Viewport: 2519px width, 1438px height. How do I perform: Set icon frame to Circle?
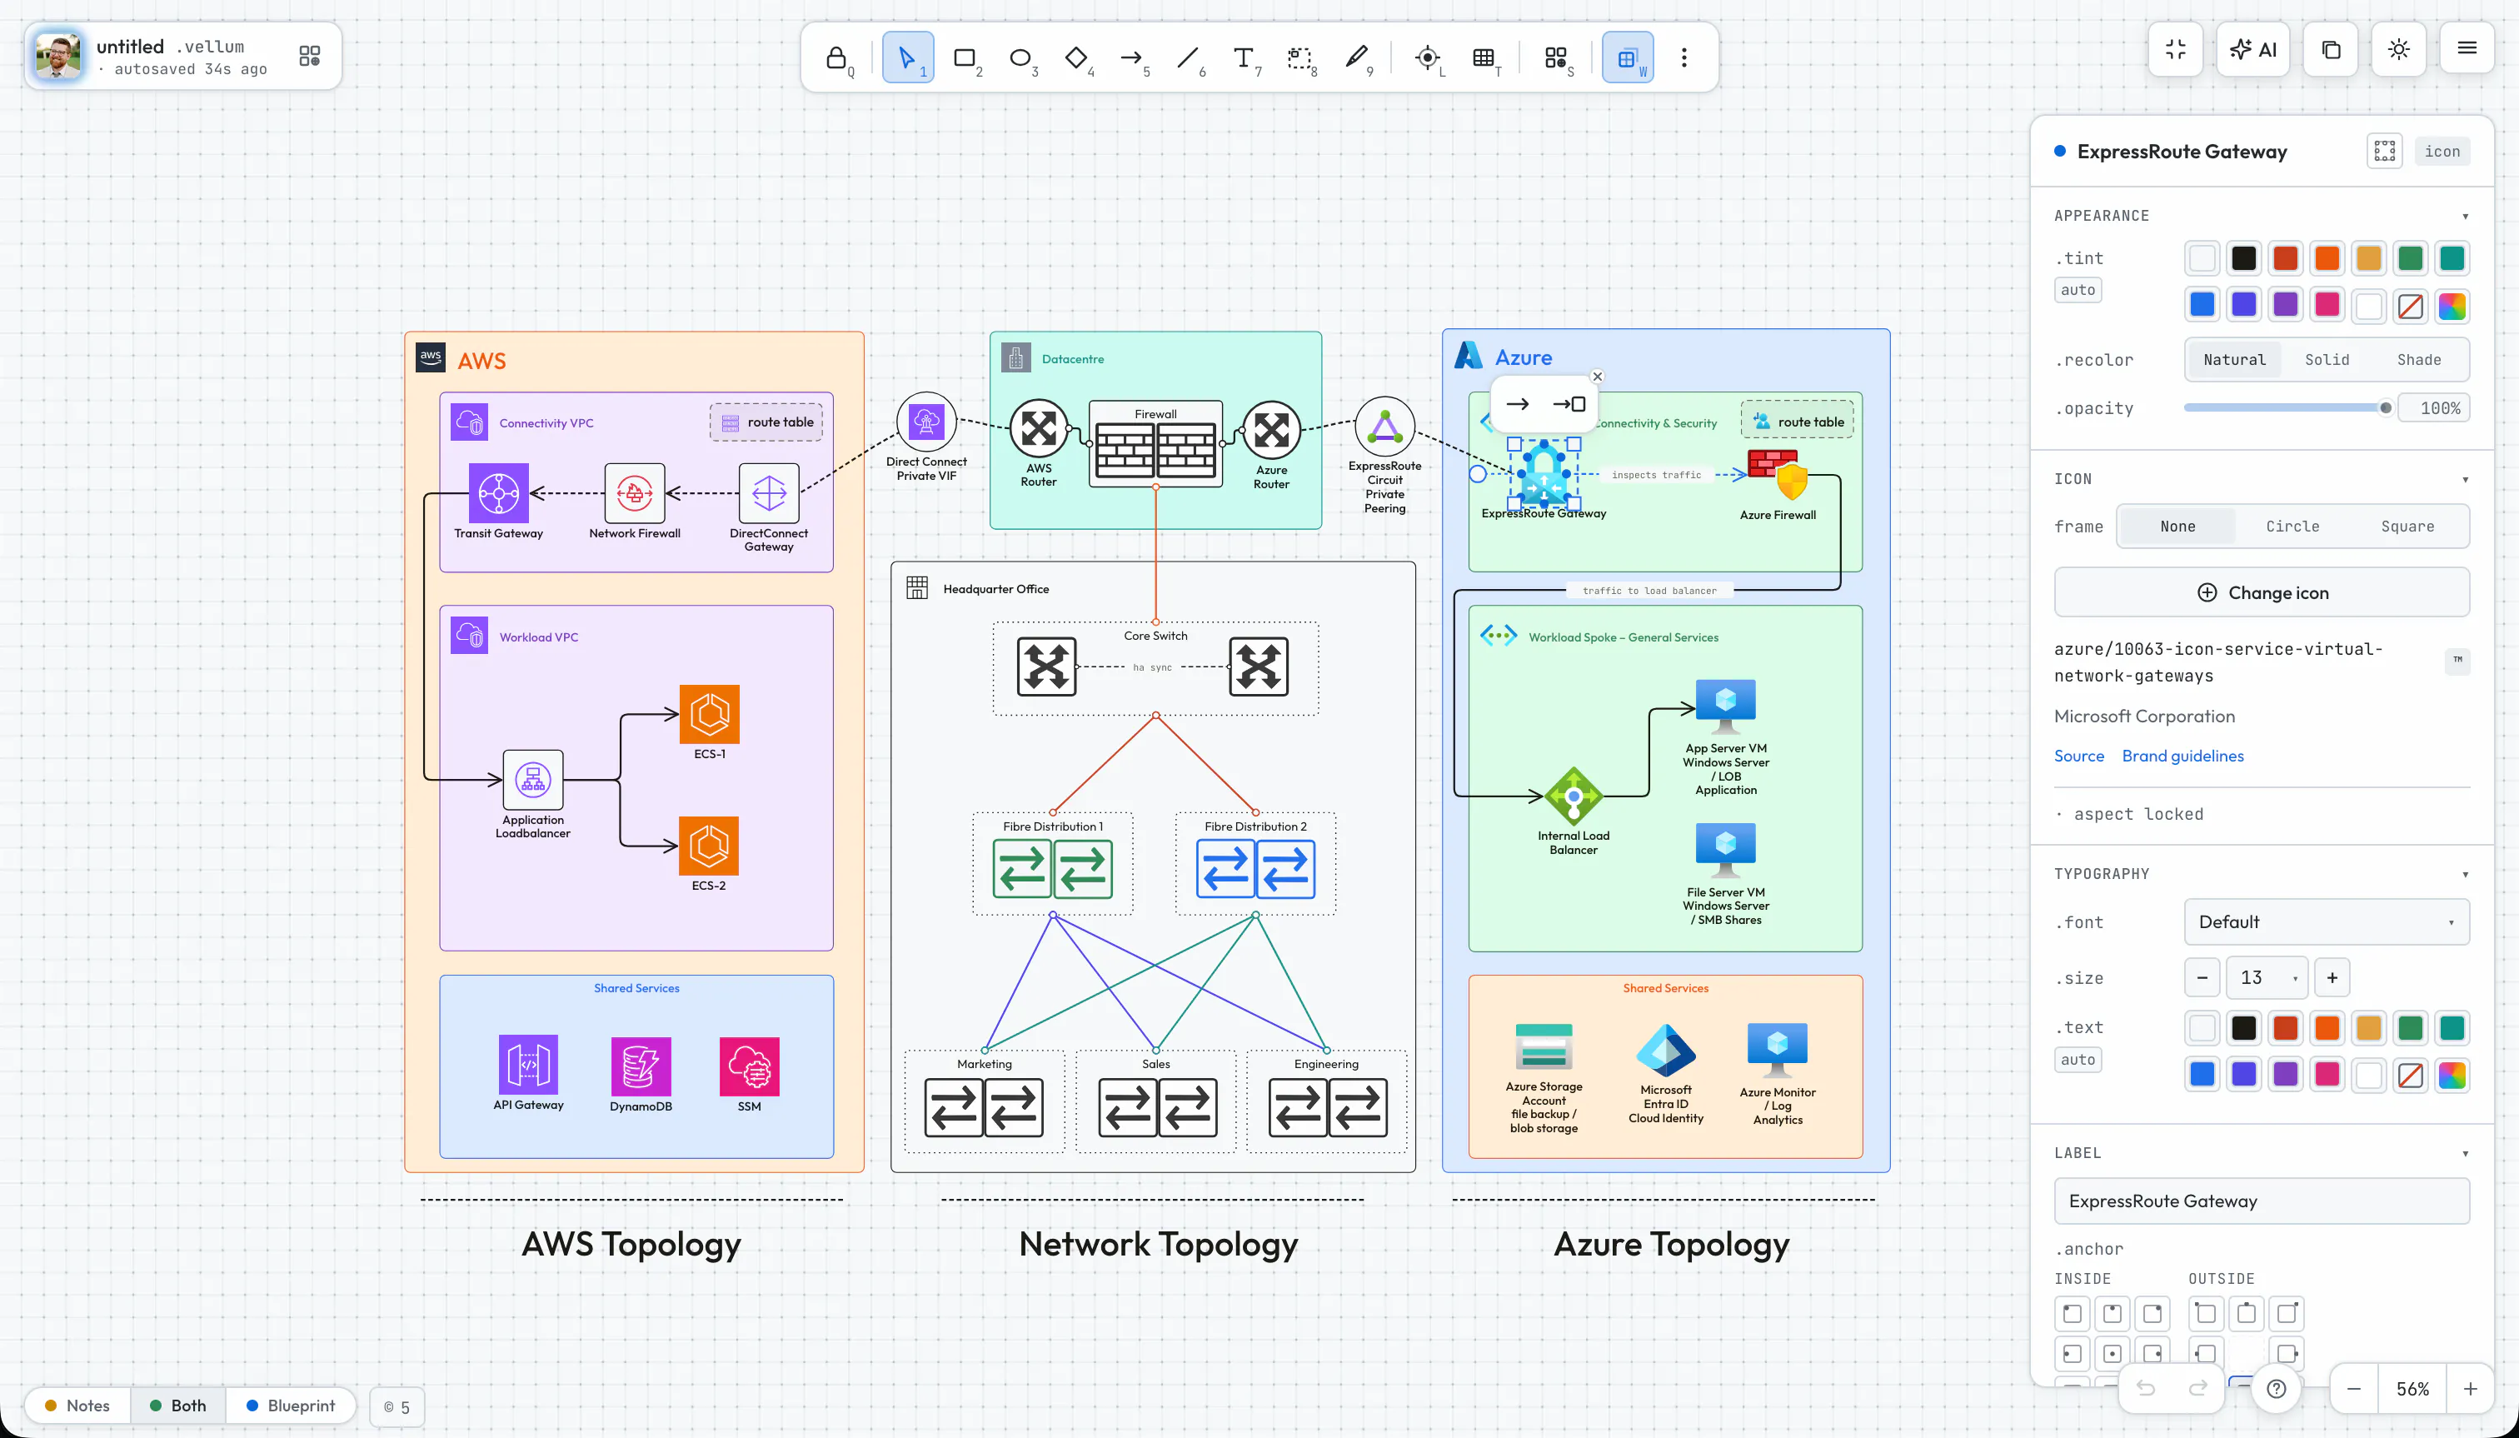click(x=2292, y=527)
